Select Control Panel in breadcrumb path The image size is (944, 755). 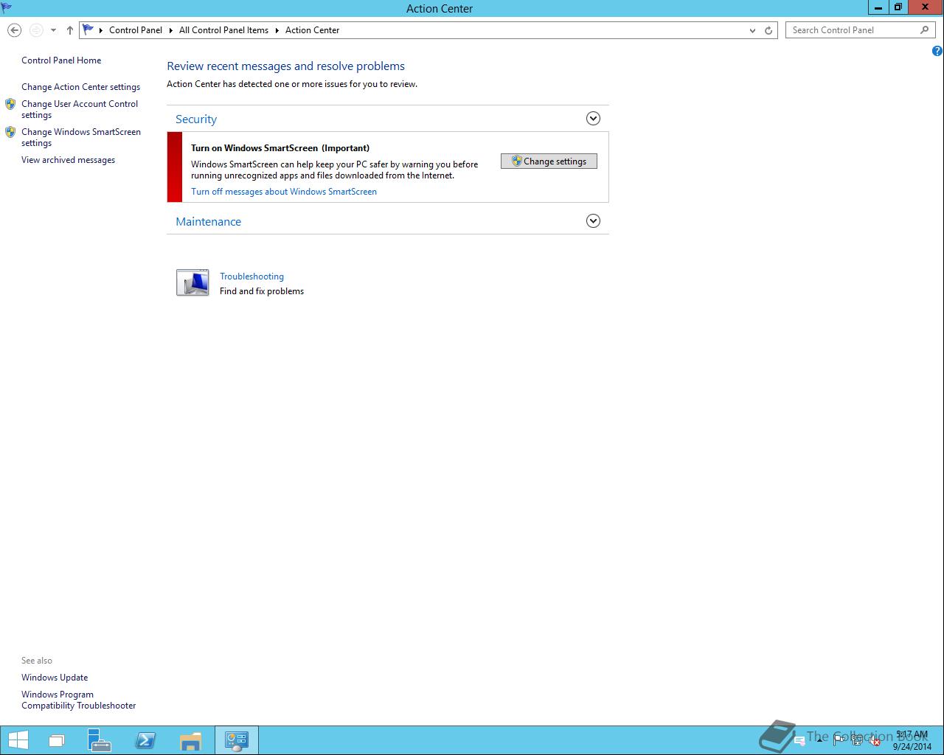[136, 30]
